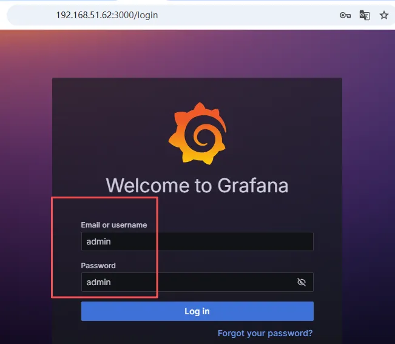Screen dimensions: 395x344
Task: Click the translate page icon
Action: click(x=364, y=15)
